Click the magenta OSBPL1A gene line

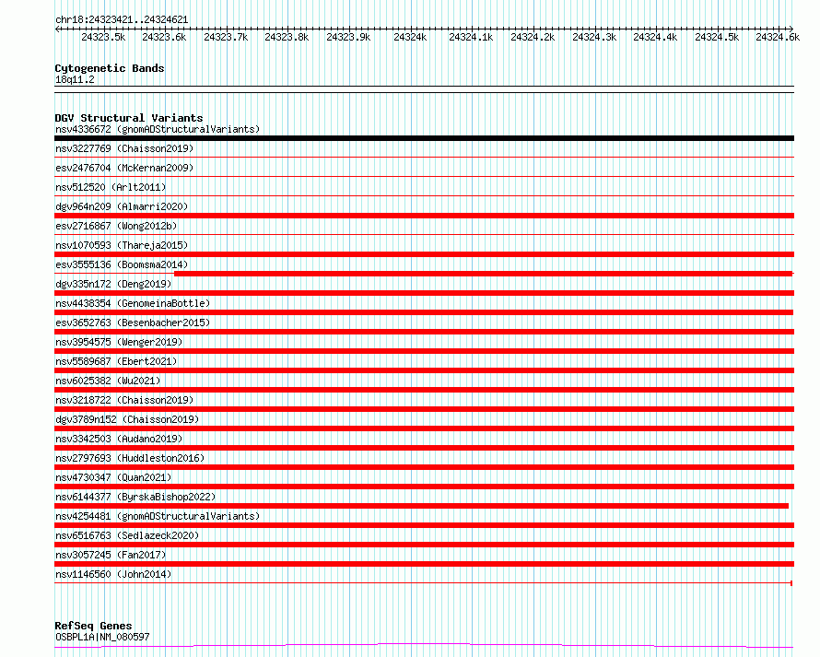(424, 646)
